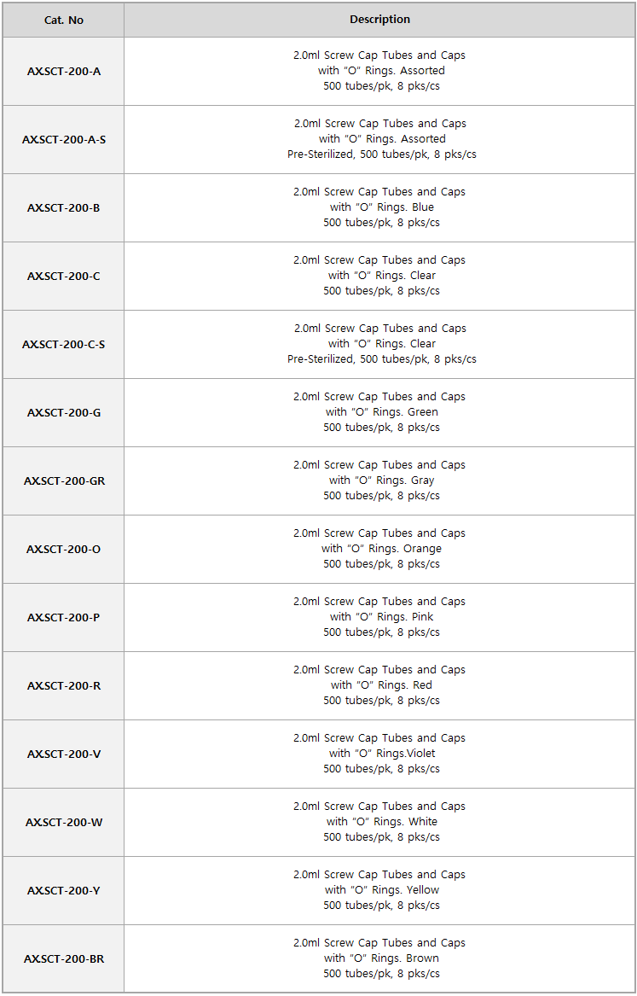637x996 pixels.
Task: Click the Cat. No column header
Action: (63, 20)
